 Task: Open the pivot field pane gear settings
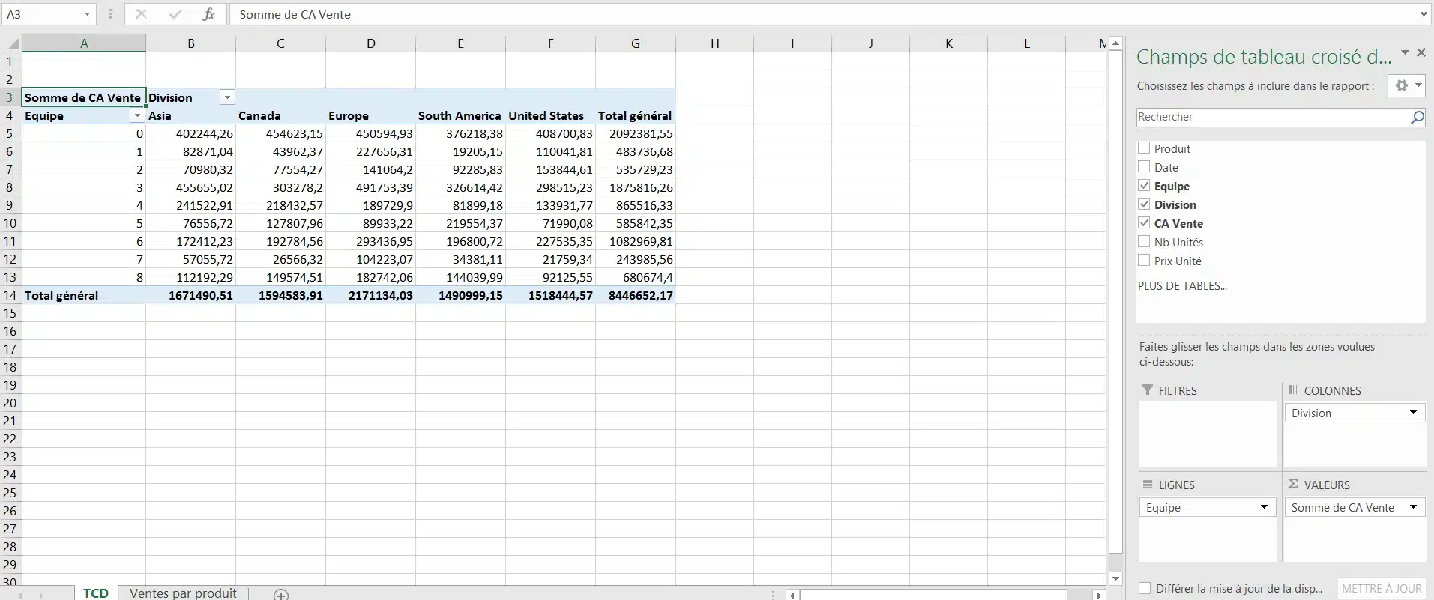coord(1406,85)
